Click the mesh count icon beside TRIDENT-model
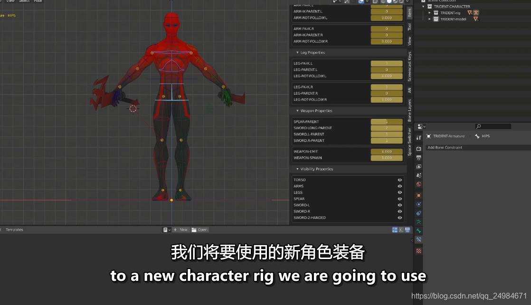Screen dimensions: 531x305 coord(476,19)
